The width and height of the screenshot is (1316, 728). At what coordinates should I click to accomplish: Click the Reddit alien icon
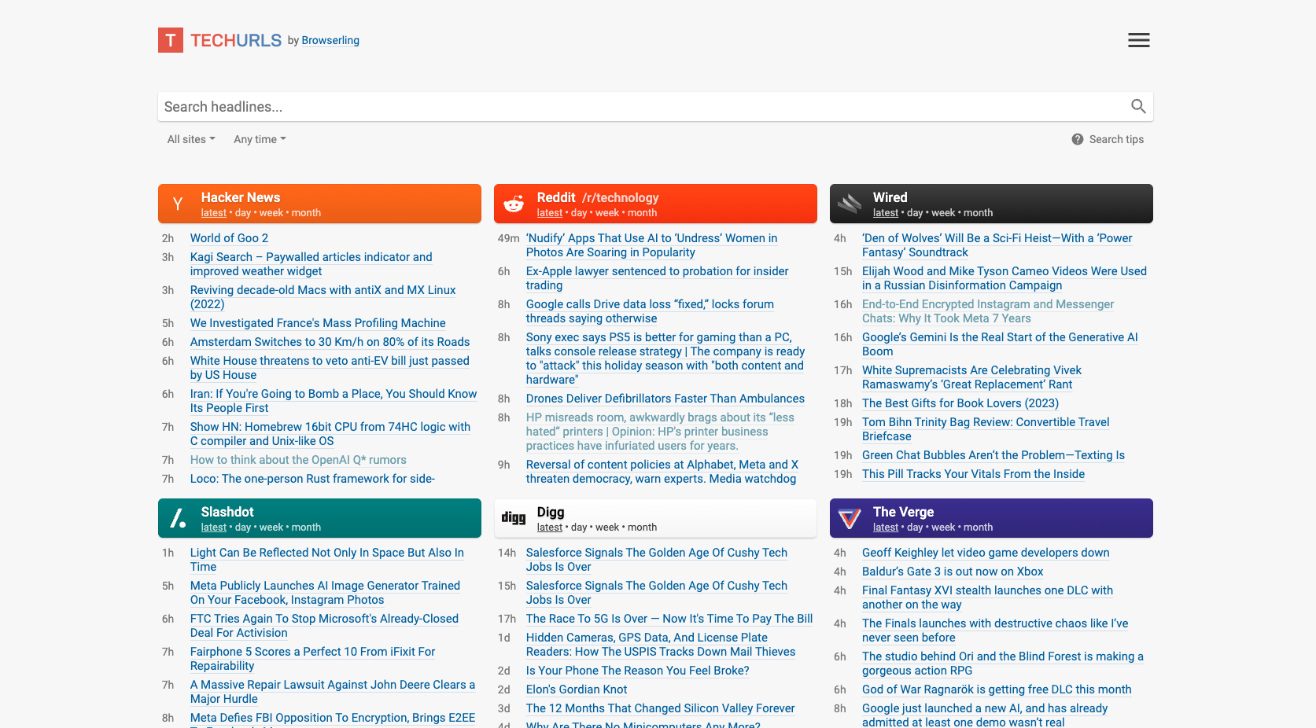(514, 204)
